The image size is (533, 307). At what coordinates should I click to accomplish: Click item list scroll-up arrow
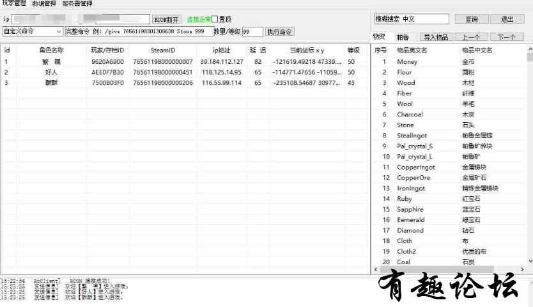[530, 49]
